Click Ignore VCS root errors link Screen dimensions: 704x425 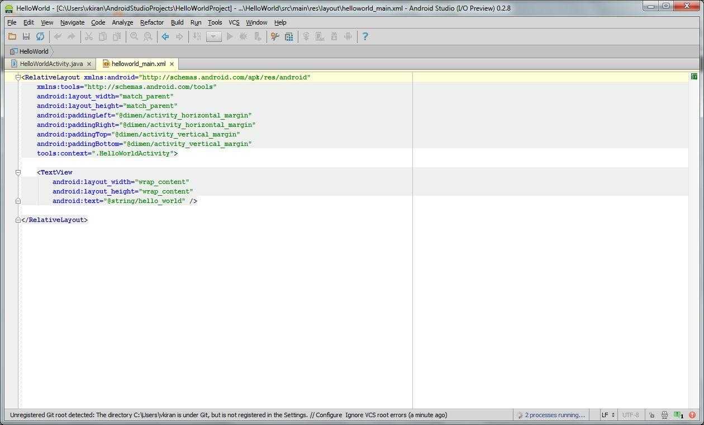coord(375,415)
